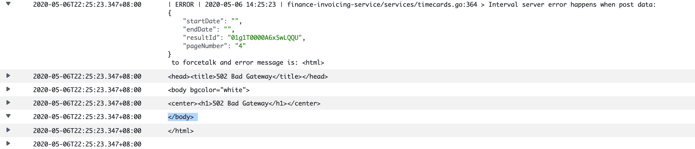This screenshot has width=695, height=149.
Task: Click the timestamp of the ERROR entry
Action: tap(87, 5)
